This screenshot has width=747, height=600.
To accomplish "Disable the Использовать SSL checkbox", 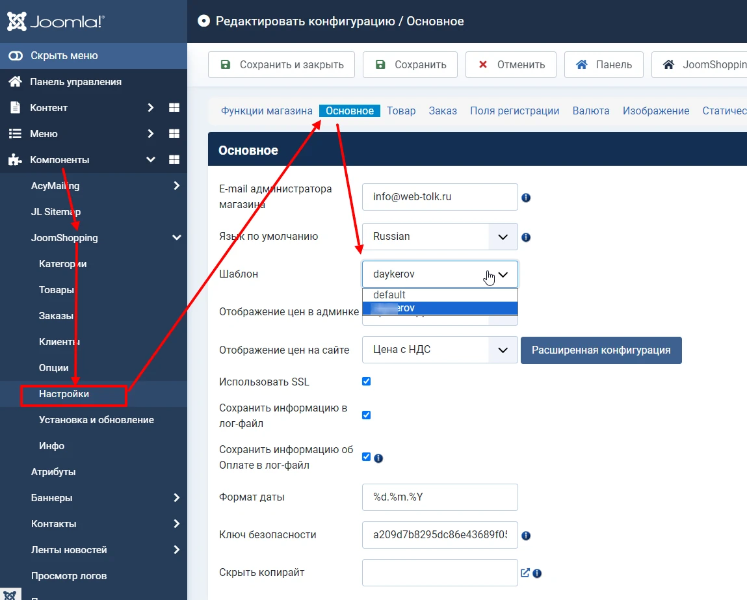I will 366,381.
